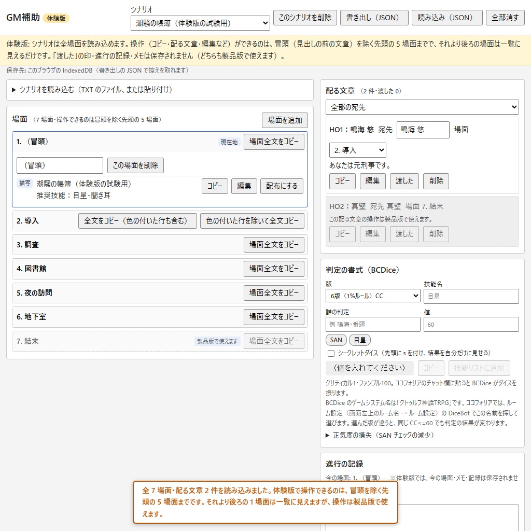Click 配布にする for the description
531x531 pixels.
point(282,186)
